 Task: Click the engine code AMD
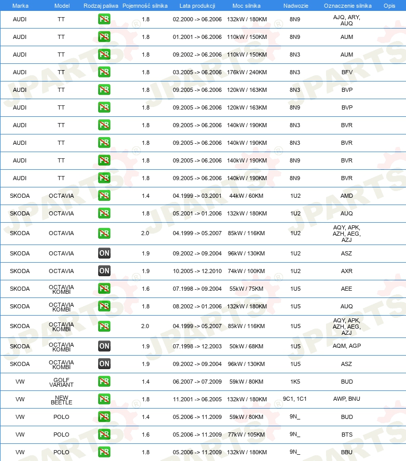point(347,196)
